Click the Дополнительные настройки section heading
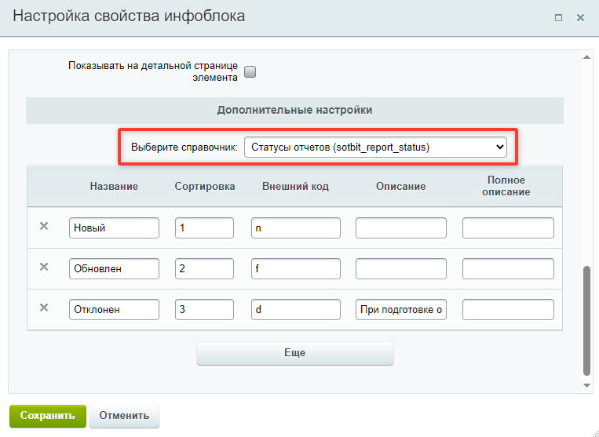 pyautogui.click(x=294, y=111)
